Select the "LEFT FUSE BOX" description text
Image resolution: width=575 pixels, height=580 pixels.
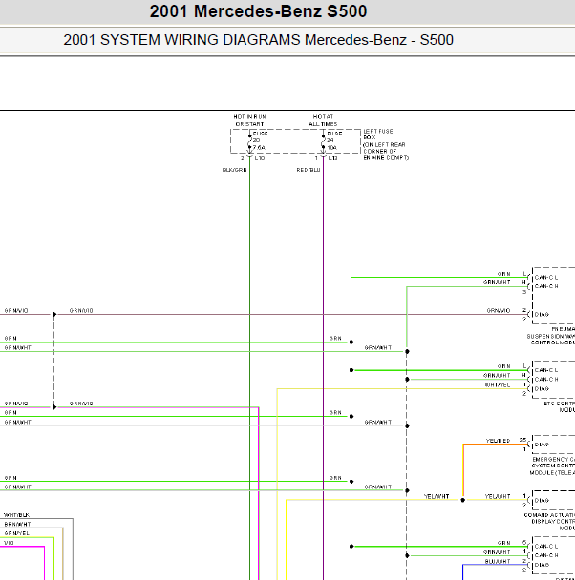(386, 145)
